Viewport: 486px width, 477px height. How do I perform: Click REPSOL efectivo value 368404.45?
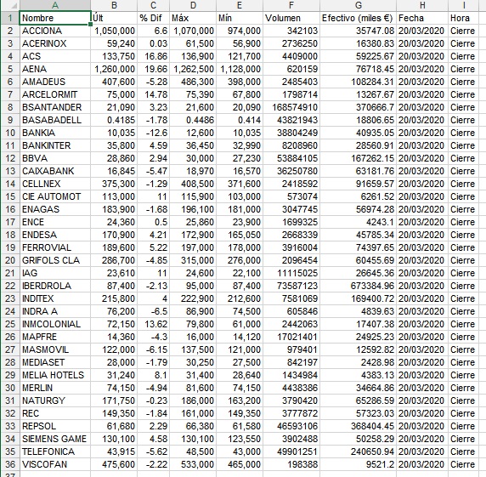click(x=358, y=426)
